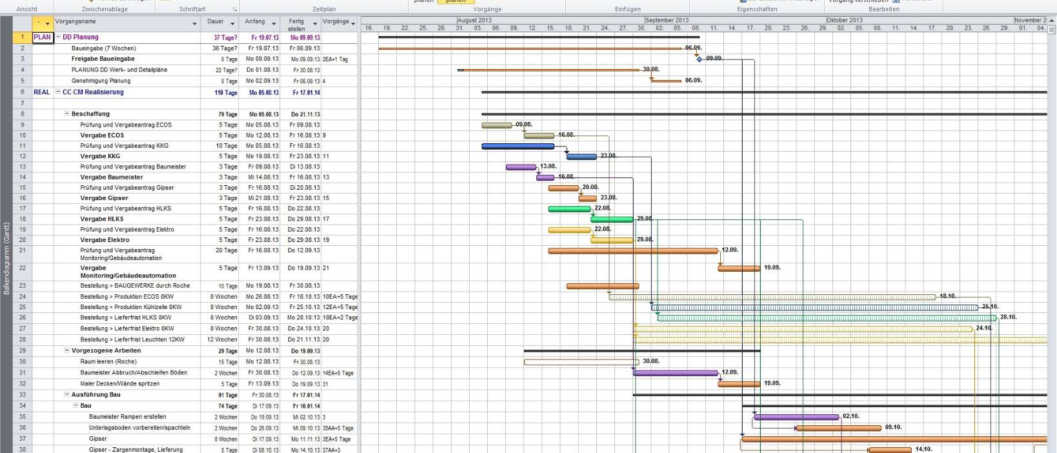
Task: Open the Anfang column filter dropdown
Action: [x=274, y=24]
